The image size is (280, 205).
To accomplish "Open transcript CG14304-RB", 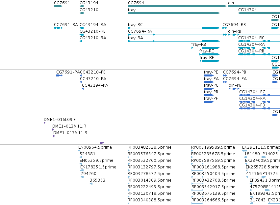I will pyautogui.click(x=251, y=51).
